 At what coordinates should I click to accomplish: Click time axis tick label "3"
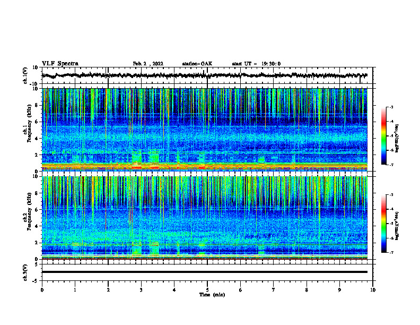141,290
